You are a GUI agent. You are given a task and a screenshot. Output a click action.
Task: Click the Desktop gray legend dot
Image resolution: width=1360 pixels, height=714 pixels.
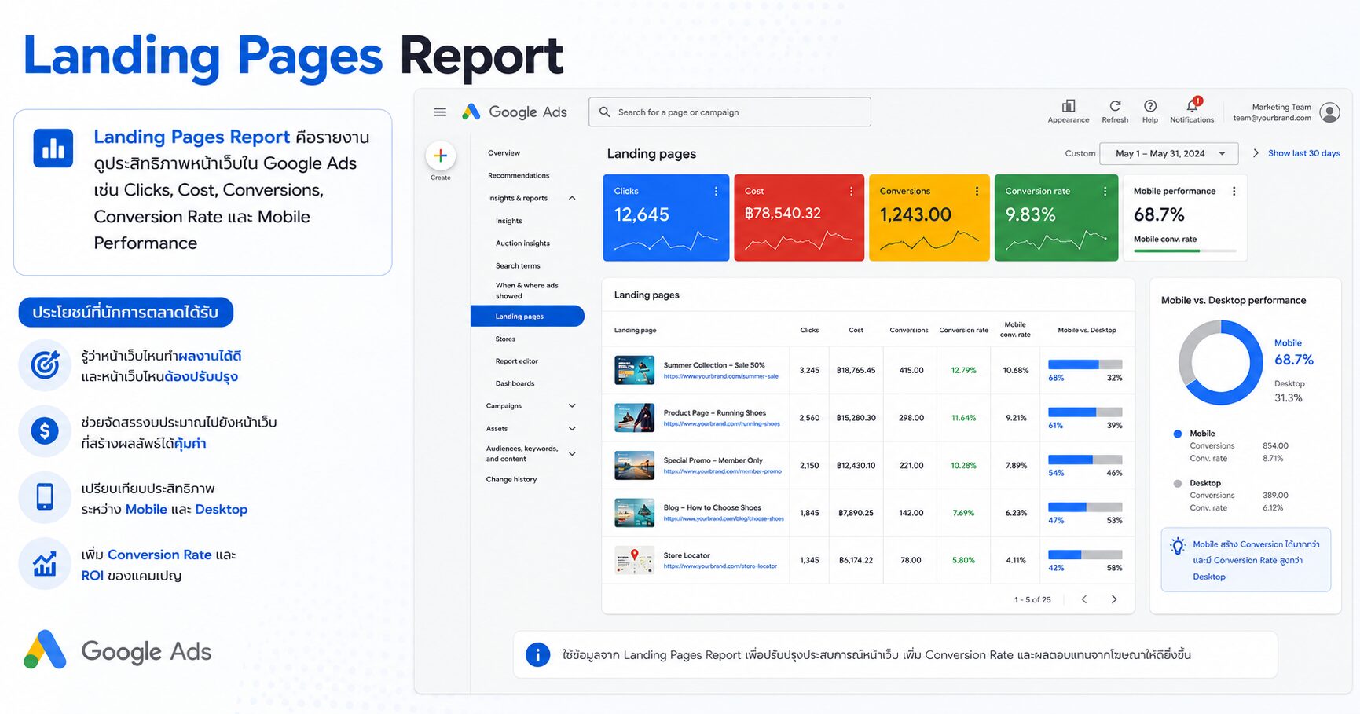(1177, 483)
